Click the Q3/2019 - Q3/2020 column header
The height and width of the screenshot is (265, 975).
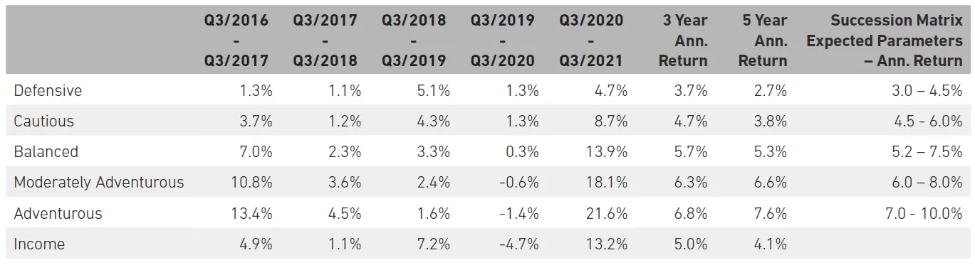point(502,40)
